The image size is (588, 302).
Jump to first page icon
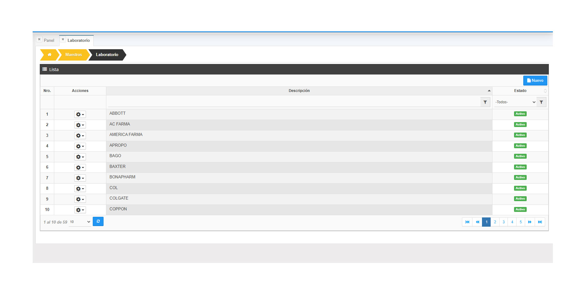467,222
